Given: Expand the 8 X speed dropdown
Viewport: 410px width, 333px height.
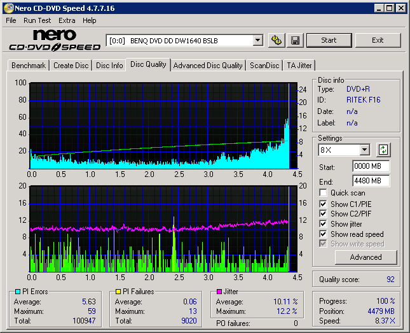Looking at the screenshot, I should click(364, 150).
